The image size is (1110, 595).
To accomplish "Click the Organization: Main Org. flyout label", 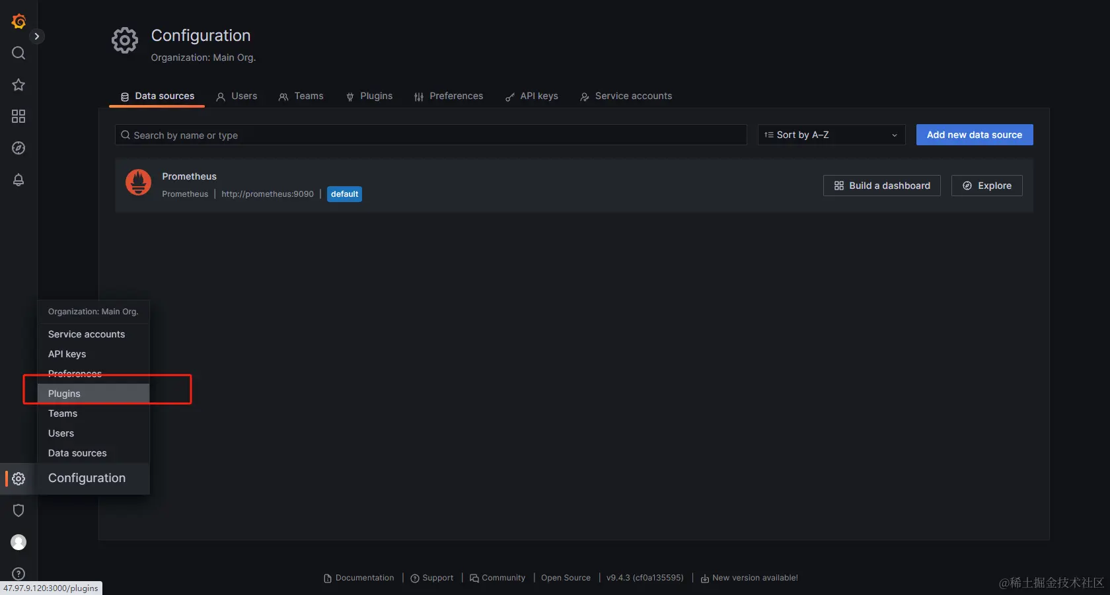I will coord(93,312).
